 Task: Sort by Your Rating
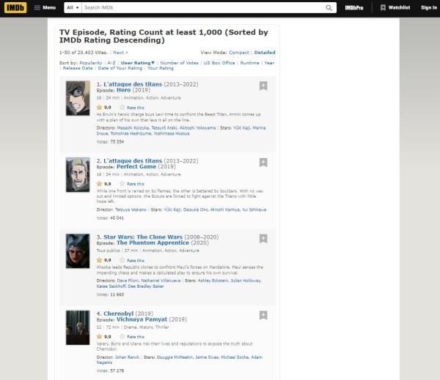point(161,68)
